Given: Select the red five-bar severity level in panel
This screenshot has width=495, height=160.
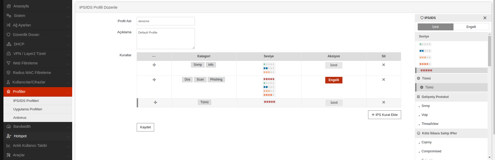Looking at the screenshot, I should click(426, 70).
